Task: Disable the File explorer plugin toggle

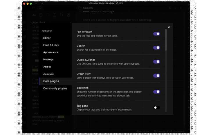Action: [156, 34]
